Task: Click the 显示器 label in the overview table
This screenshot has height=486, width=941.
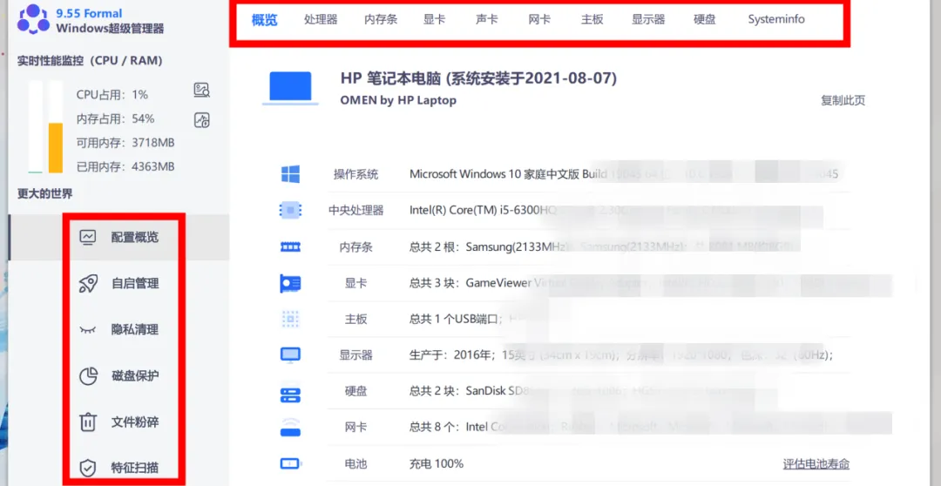Action: tap(355, 355)
